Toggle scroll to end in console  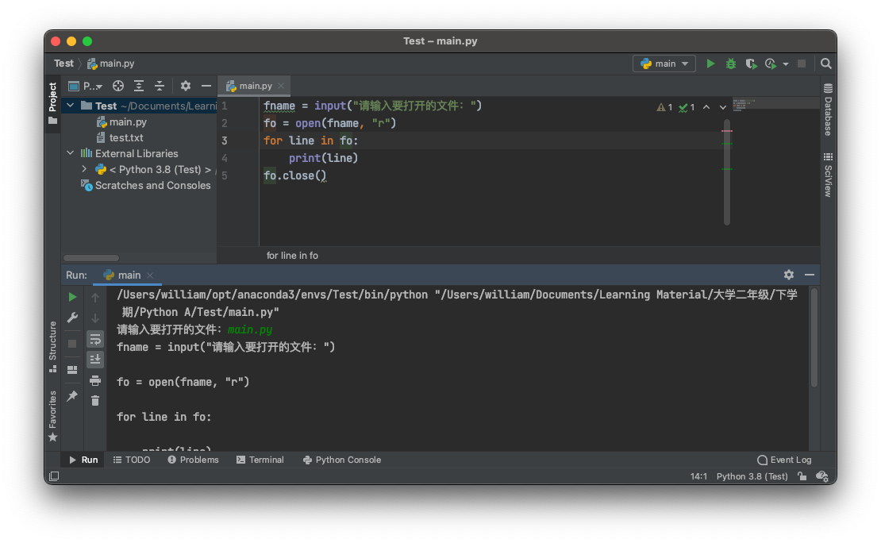[x=95, y=360]
